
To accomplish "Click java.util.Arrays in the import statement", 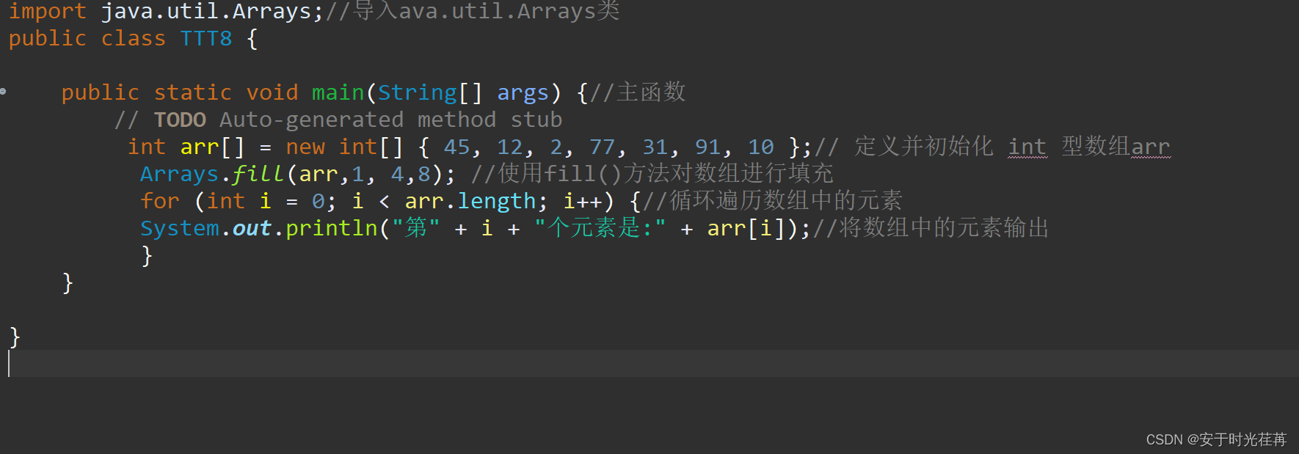I will 206,11.
